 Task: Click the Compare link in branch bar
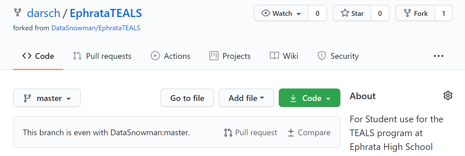309,132
